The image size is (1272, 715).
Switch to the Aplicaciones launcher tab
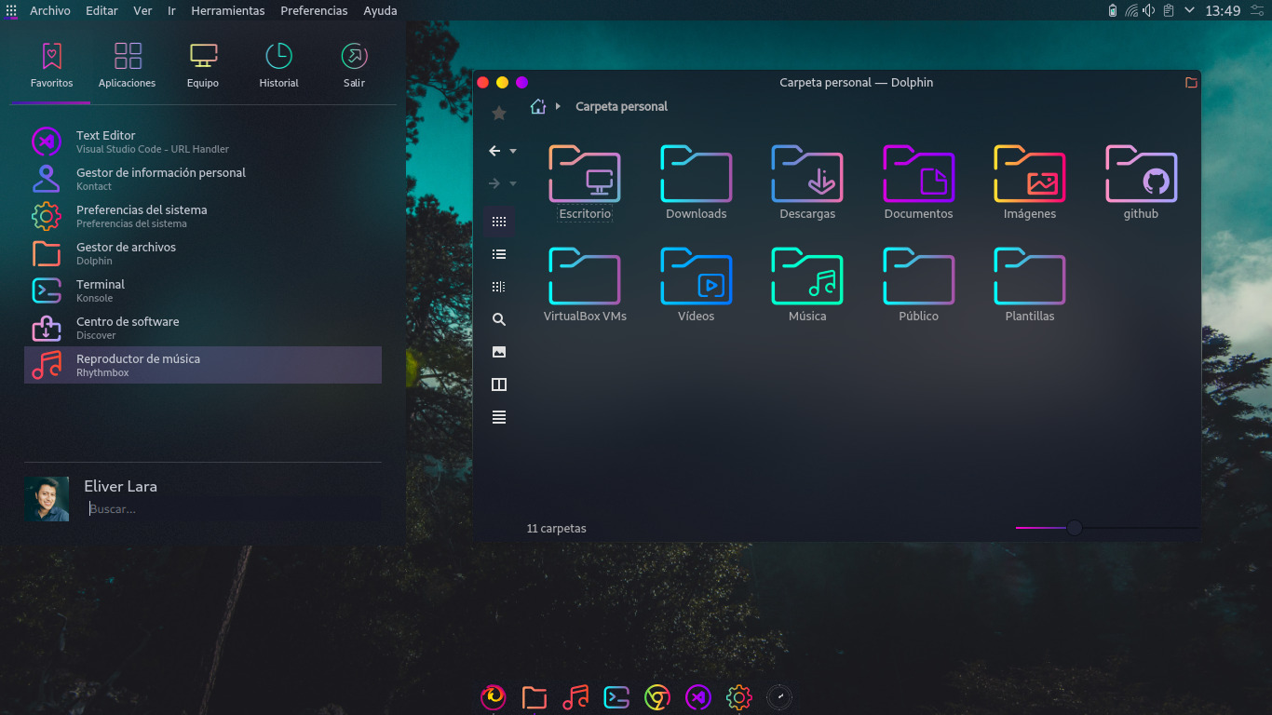(128, 64)
